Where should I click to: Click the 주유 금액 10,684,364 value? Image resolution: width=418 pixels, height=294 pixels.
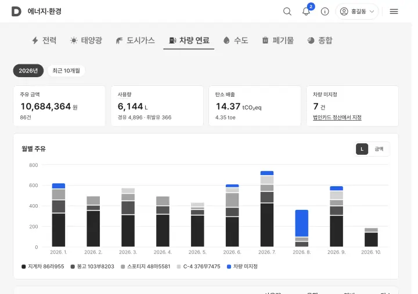pyautogui.click(x=46, y=107)
